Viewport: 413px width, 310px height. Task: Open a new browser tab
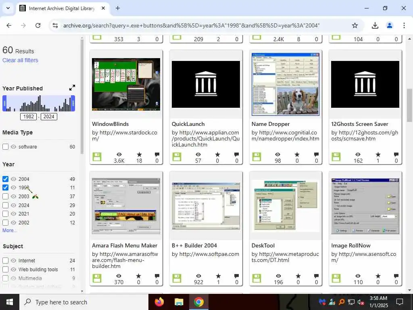coord(118,8)
